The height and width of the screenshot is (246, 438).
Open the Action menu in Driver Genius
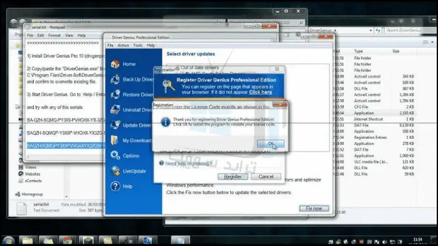click(123, 45)
